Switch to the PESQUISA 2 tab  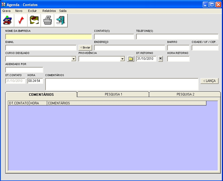185,94
